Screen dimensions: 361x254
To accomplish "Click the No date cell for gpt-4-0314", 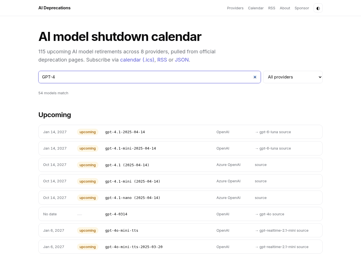I will (x=50, y=214).
